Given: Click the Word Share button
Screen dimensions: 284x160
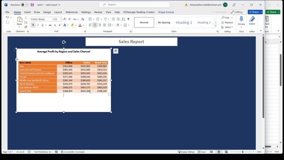Looking at the screenshot, I should 253,12.
